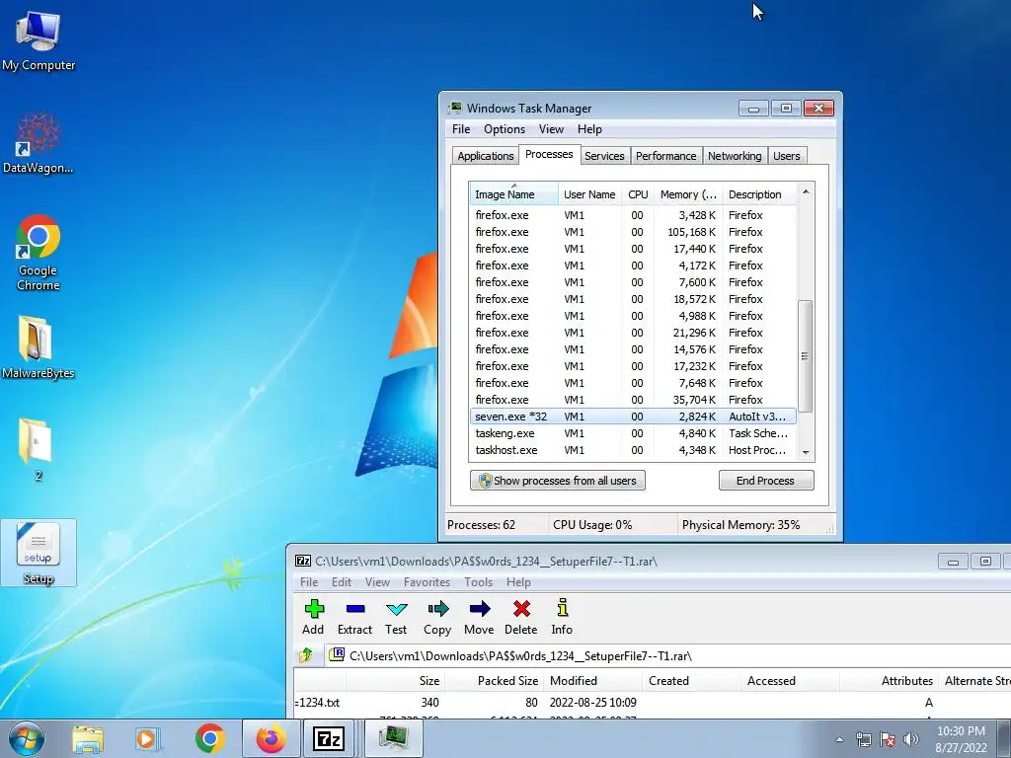Viewport: 1011px width, 758px height.
Task: Open the Help menu in Task Manager
Action: point(589,129)
